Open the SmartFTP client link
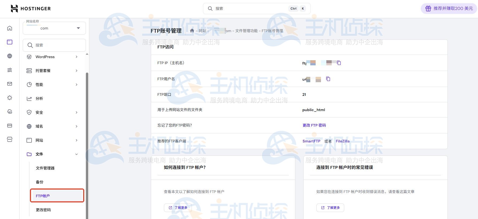This screenshot has height=219, width=478. point(311,141)
